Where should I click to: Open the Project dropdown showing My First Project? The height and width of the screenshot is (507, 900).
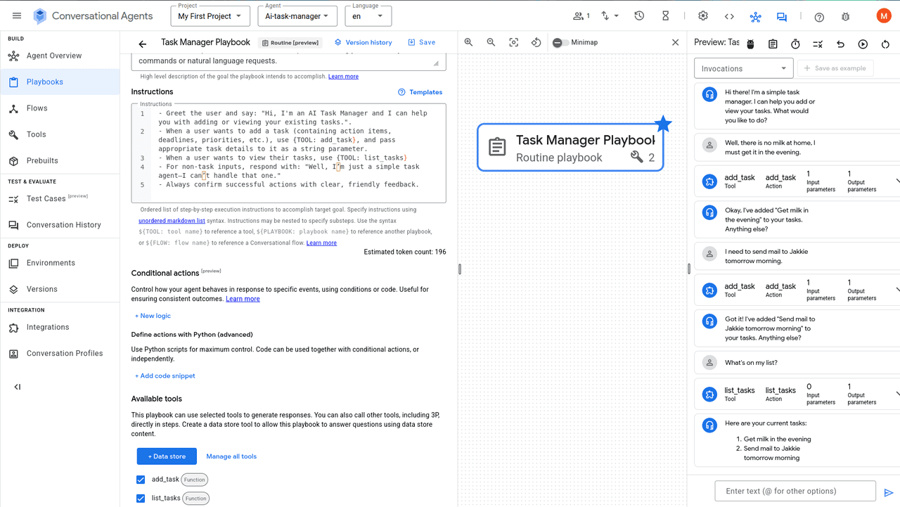click(x=210, y=16)
